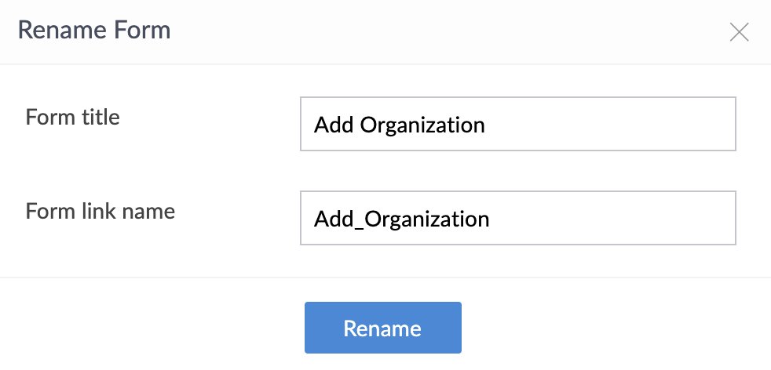Click the "Form link name" label

pyautogui.click(x=100, y=212)
